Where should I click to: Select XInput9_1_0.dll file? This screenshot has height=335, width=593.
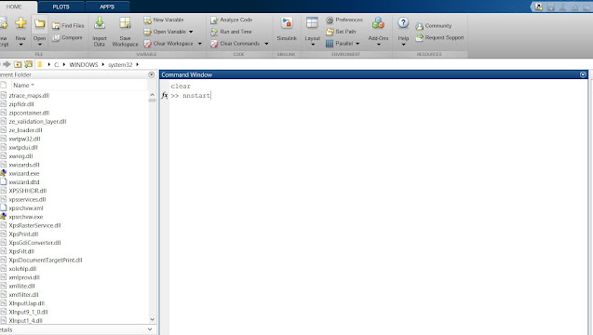28,312
